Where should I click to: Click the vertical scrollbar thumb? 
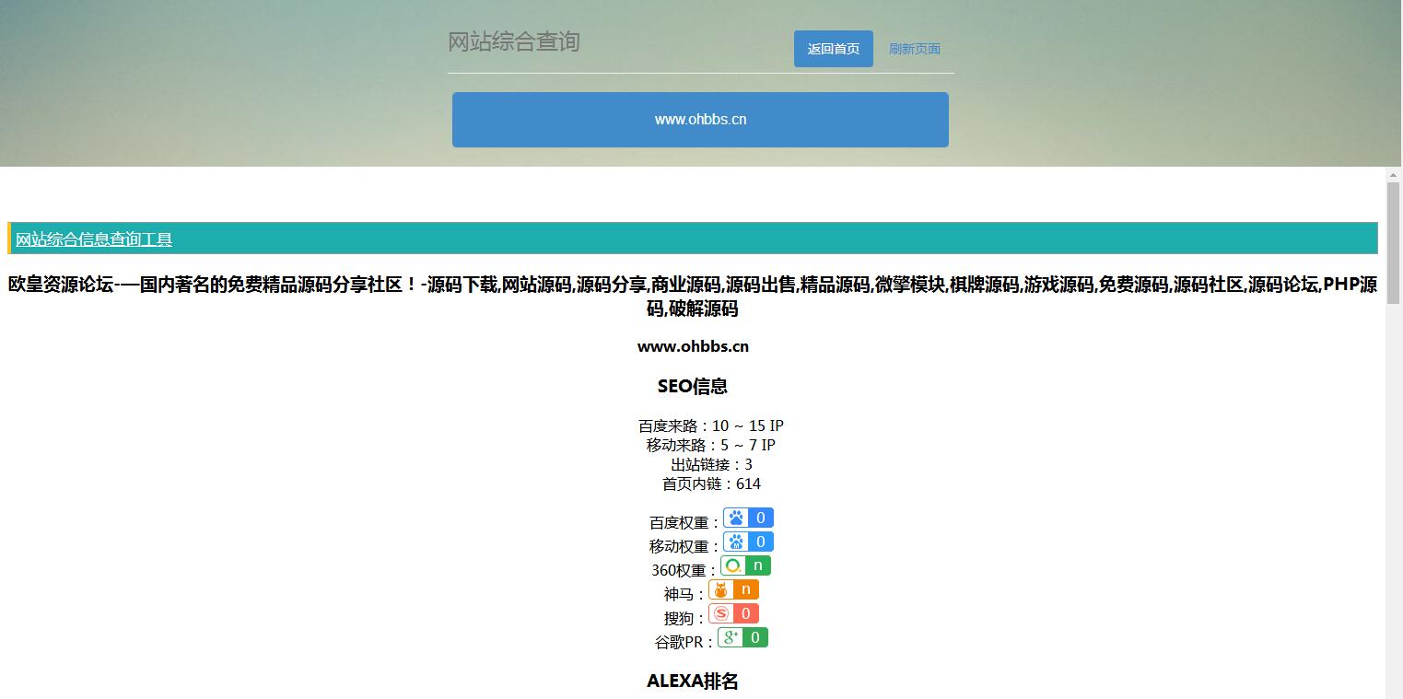point(1393,243)
